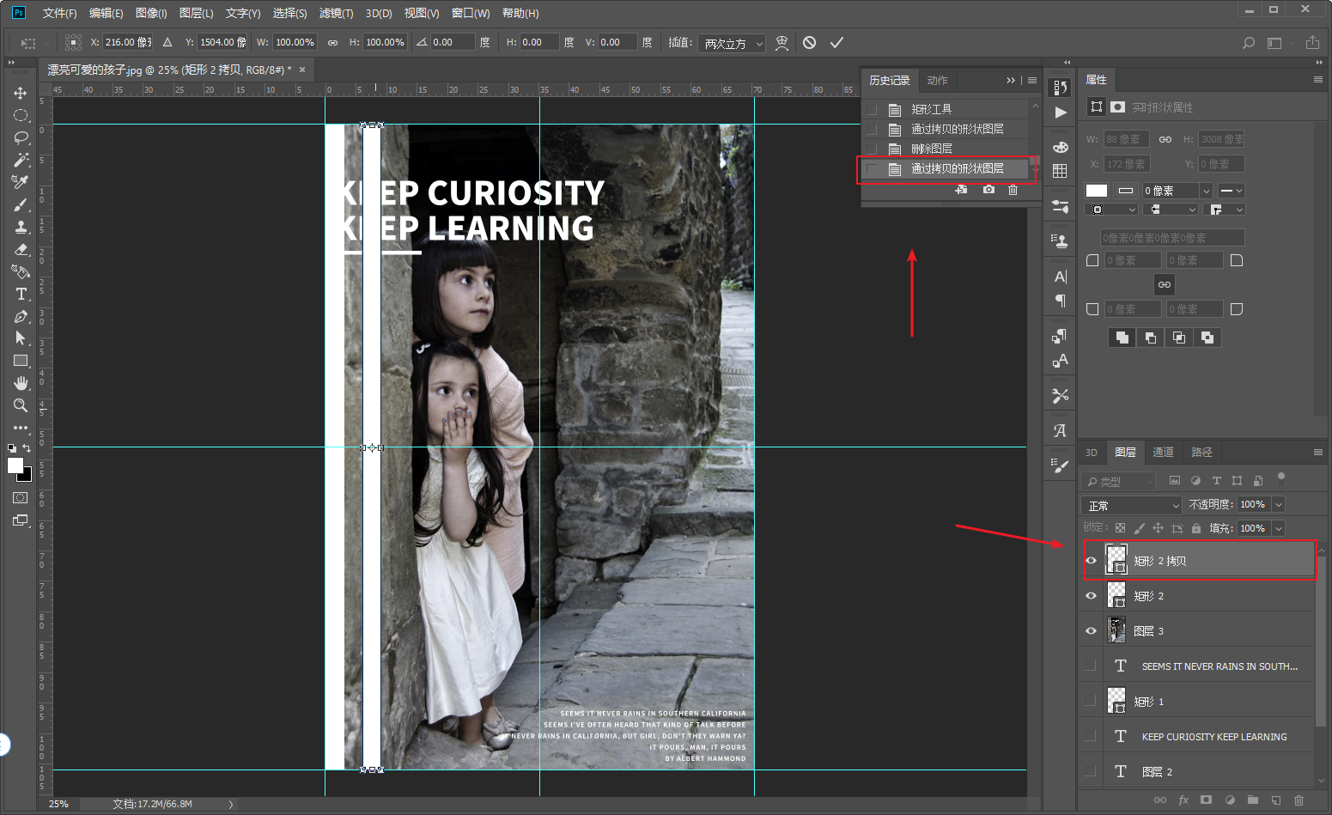Cancel the transform with the circle-slash icon

809,42
